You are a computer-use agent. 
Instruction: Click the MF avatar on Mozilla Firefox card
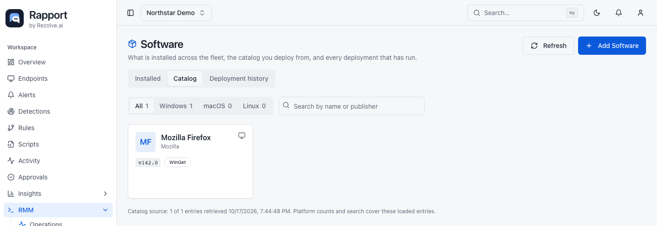[x=146, y=142]
